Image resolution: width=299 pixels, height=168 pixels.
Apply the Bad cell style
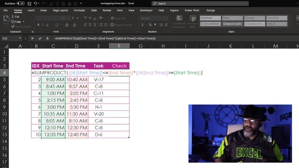pyautogui.click(x=233, y=18)
